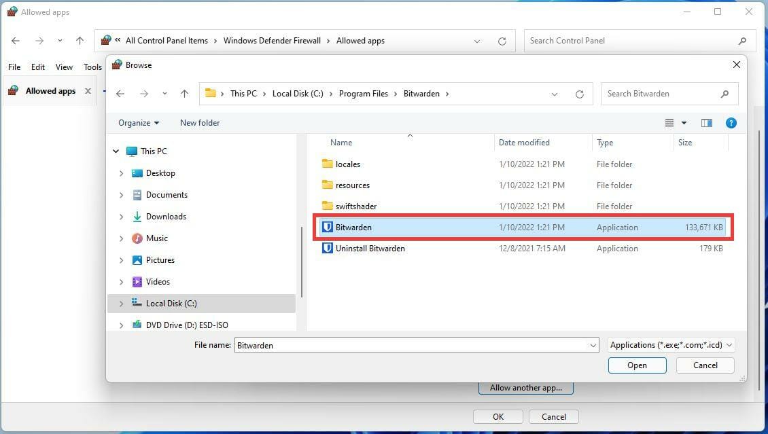Open the view options dropdown arrow

coord(684,123)
